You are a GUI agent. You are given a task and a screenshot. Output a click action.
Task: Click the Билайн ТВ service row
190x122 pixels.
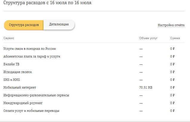pyautogui.click(x=94, y=64)
